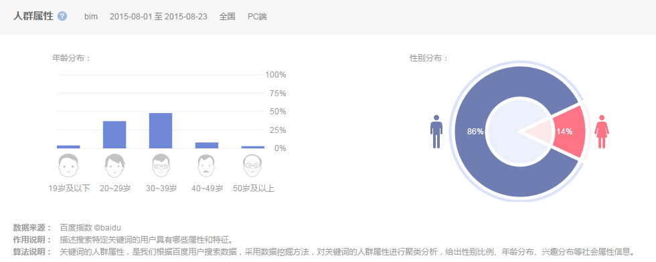The height and width of the screenshot is (262, 656).
Task: Click the 50岁及以上 age bar
Action: [253, 147]
